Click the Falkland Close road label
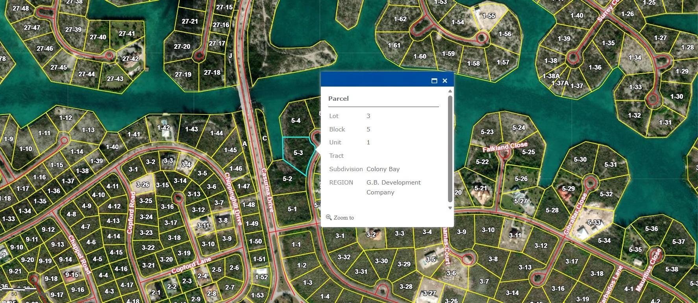Screen dimensions: 698x303 coord(505,147)
